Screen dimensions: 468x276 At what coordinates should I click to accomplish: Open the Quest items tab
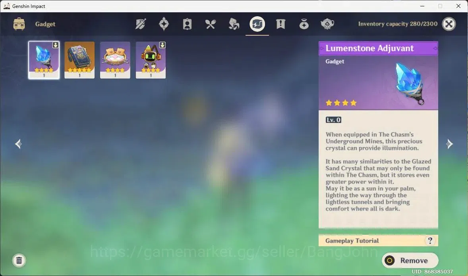[280, 24]
